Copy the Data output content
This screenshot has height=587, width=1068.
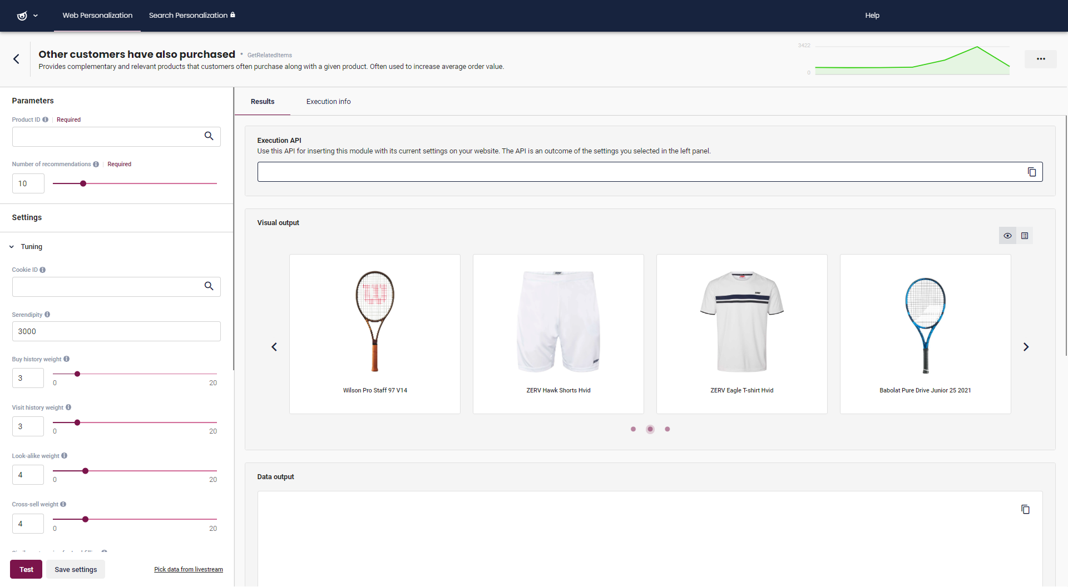point(1025,509)
